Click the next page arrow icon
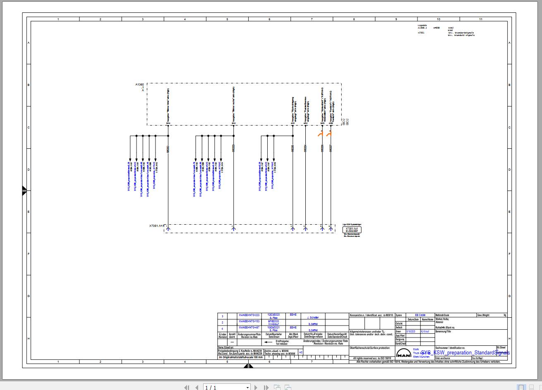The image size is (542, 390). 255,388
